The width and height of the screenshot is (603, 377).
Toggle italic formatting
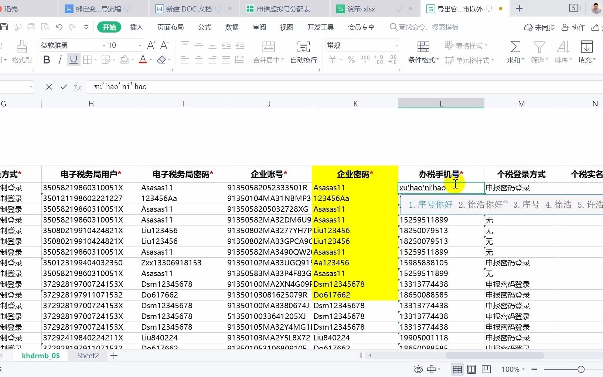(x=60, y=60)
